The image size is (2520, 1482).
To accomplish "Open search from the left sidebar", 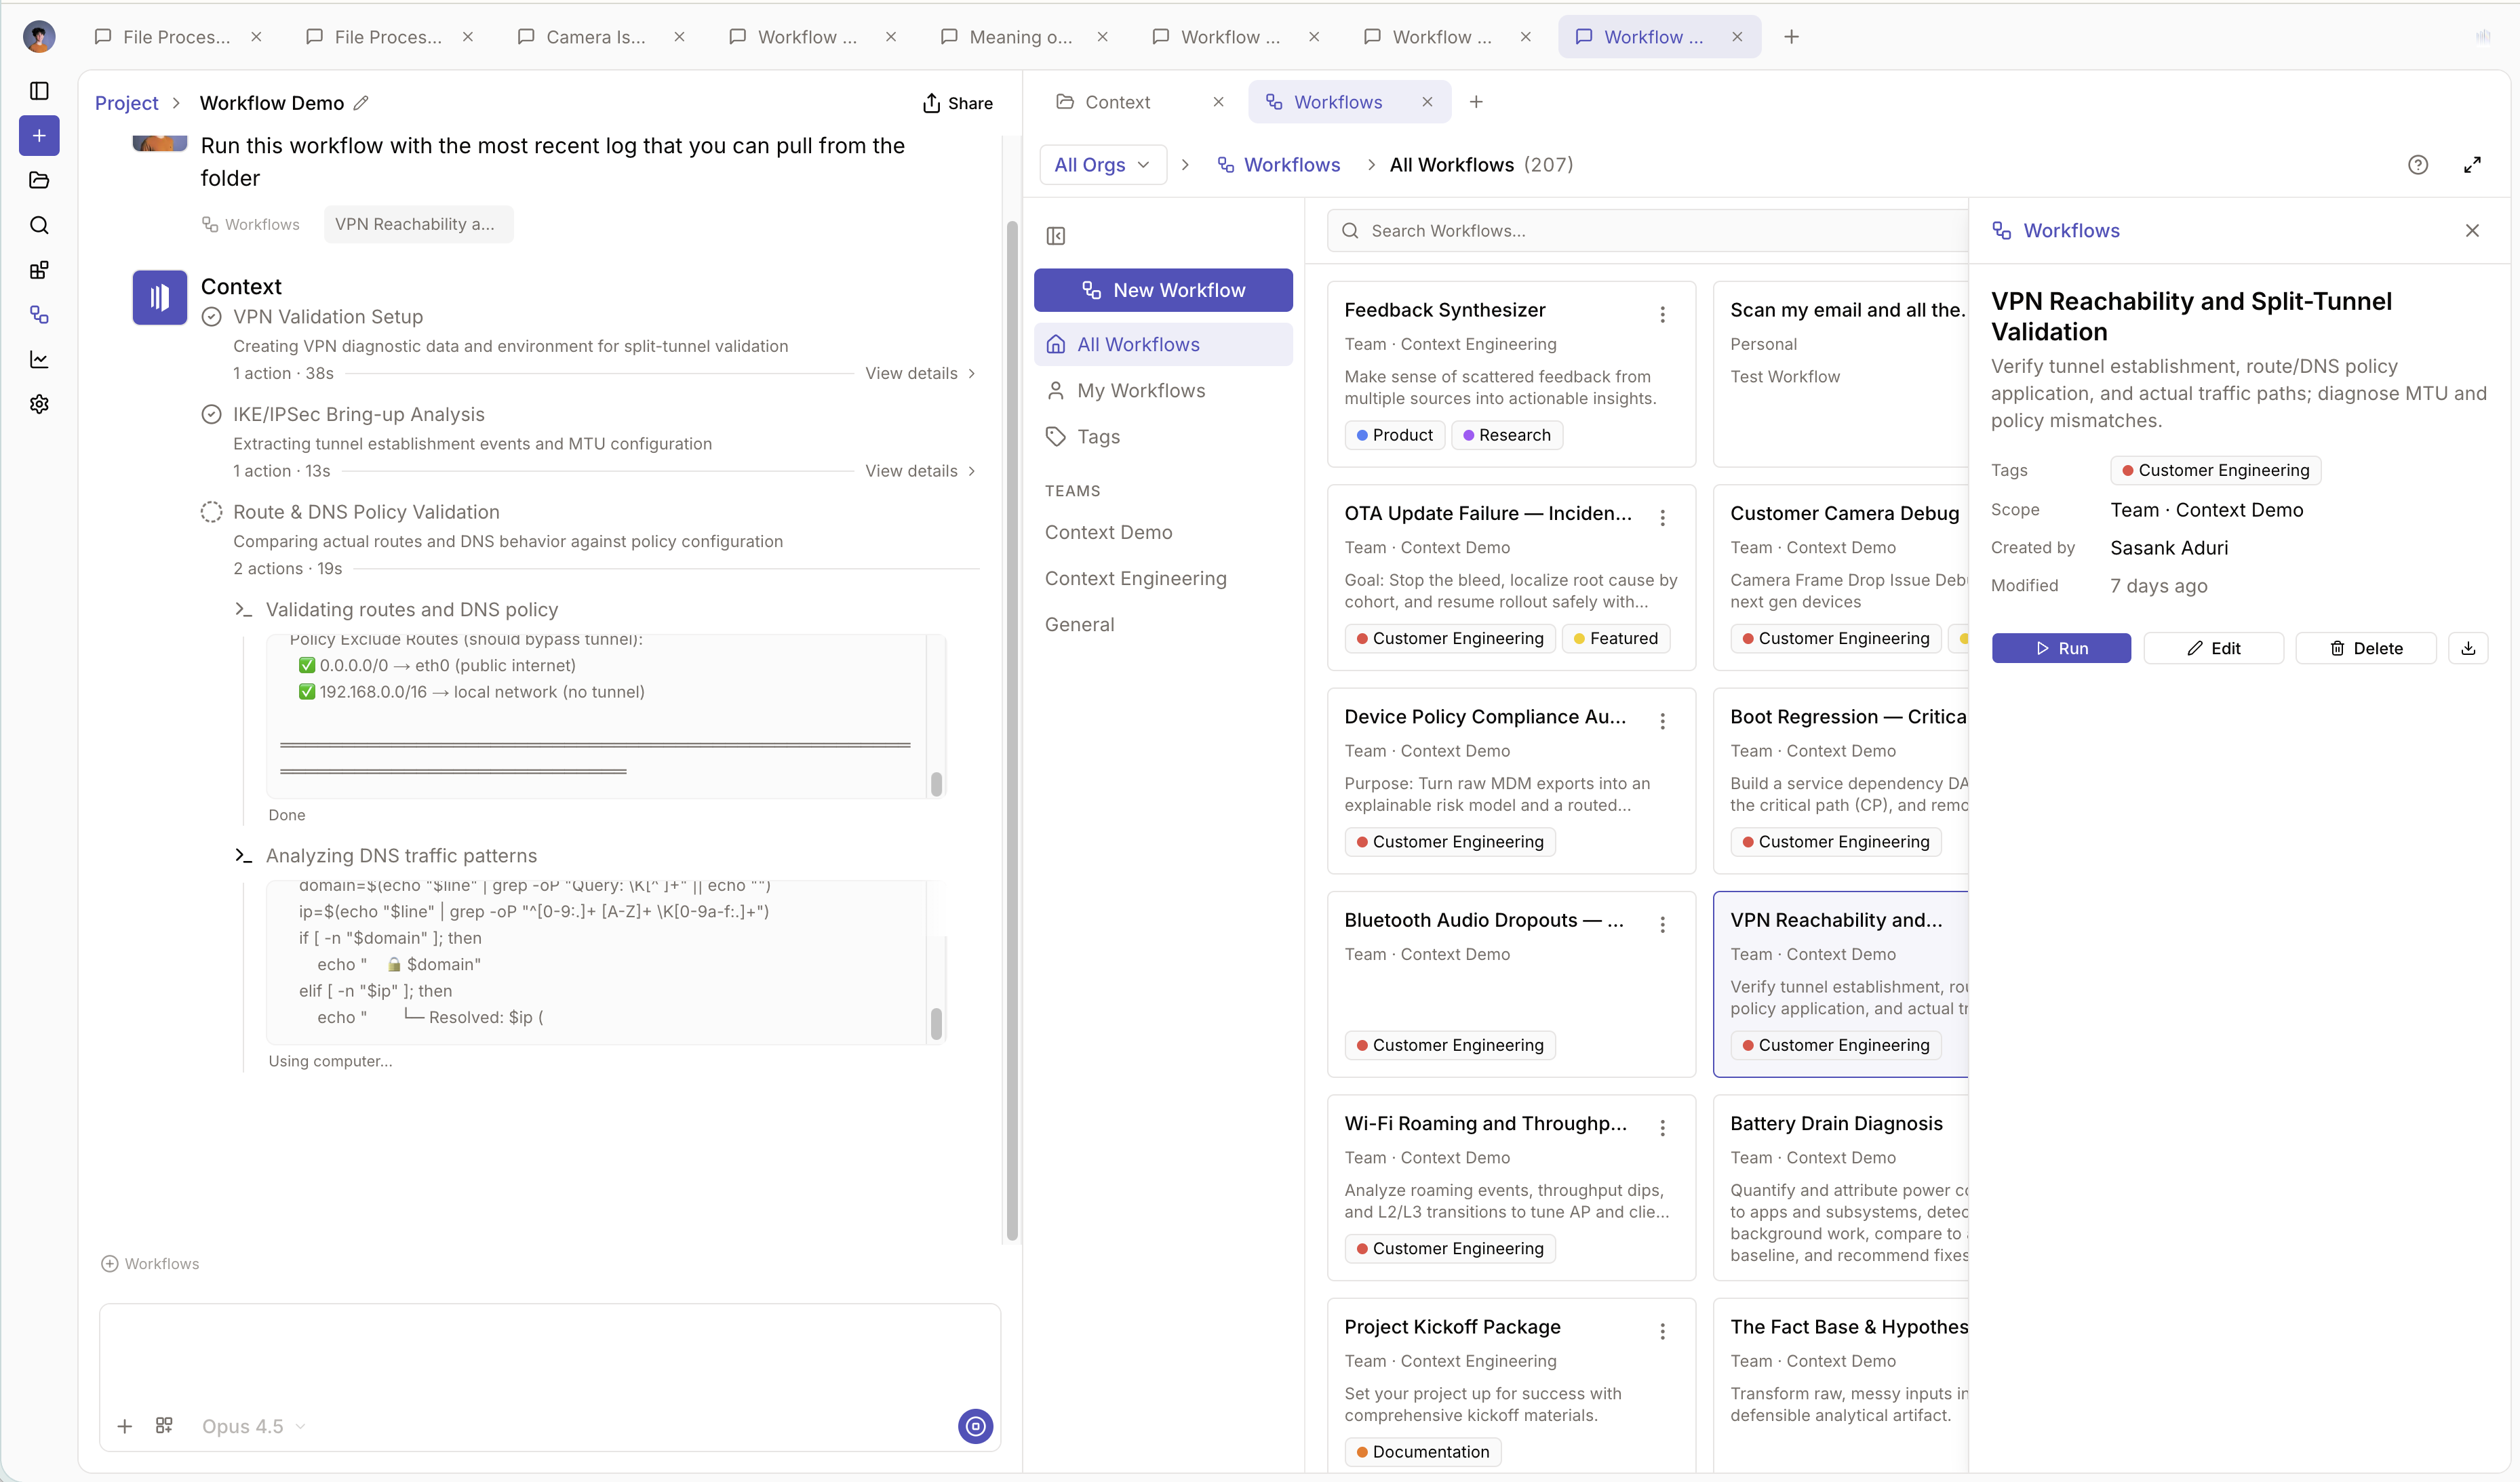I will [39, 225].
